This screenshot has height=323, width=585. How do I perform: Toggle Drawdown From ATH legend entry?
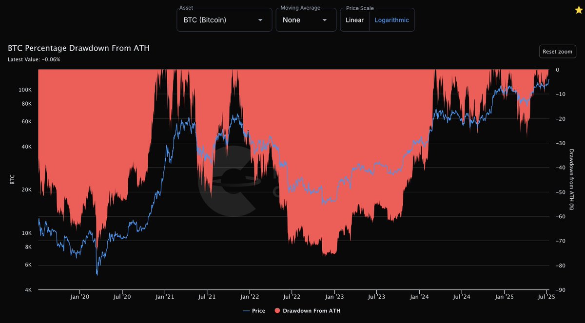click(x=307, y=310)
